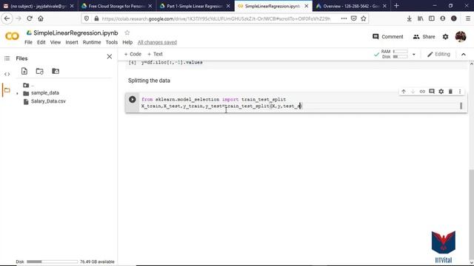The height and width of the screenshot is (266, 474).
Task: Open more cell actions menu
Action: [460, 92]
